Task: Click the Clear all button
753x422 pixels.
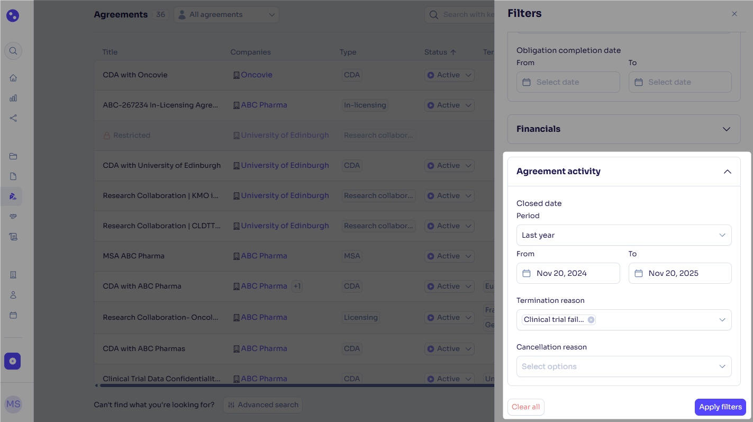Action: coord(525,407)
